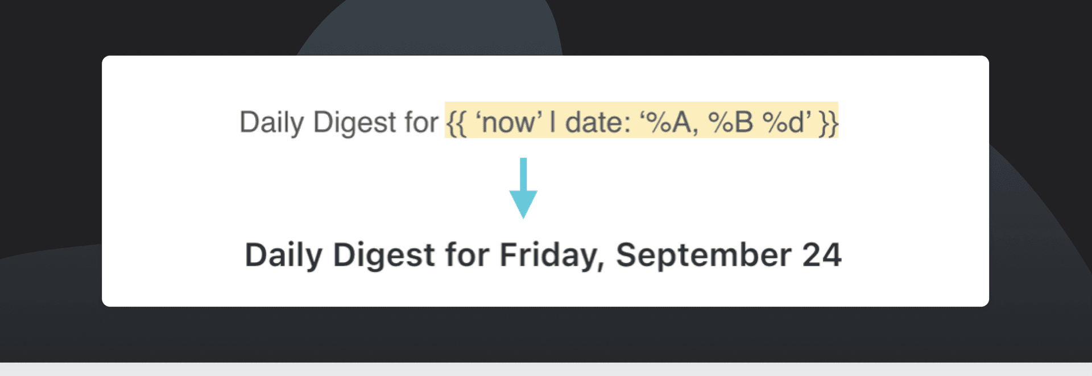
Task: Click the word "date:" in the snippet
Action: click(x=597, y=122)
